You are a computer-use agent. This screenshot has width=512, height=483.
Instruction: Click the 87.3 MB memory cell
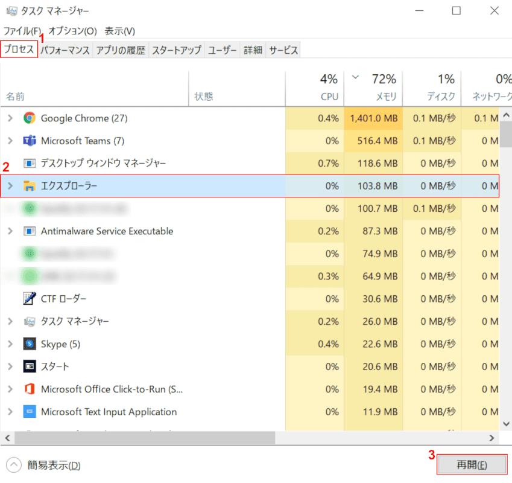[373, 231]
